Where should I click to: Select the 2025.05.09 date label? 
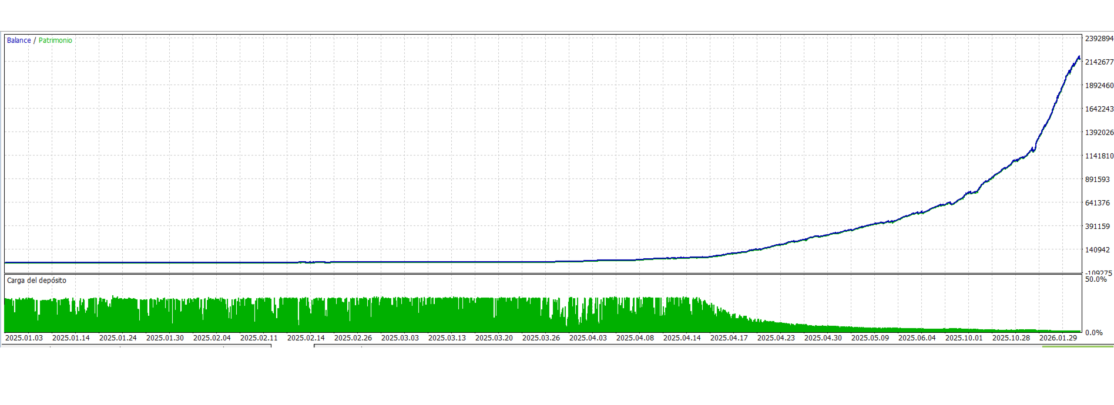[x=870, y=338]
